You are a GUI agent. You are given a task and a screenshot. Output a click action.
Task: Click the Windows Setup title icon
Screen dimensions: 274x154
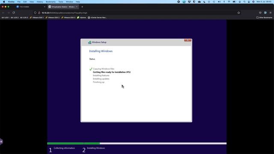(89, 42)
